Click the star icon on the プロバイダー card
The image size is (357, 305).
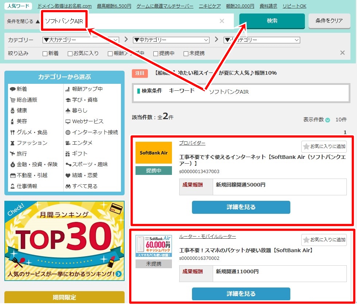point(306,146)
